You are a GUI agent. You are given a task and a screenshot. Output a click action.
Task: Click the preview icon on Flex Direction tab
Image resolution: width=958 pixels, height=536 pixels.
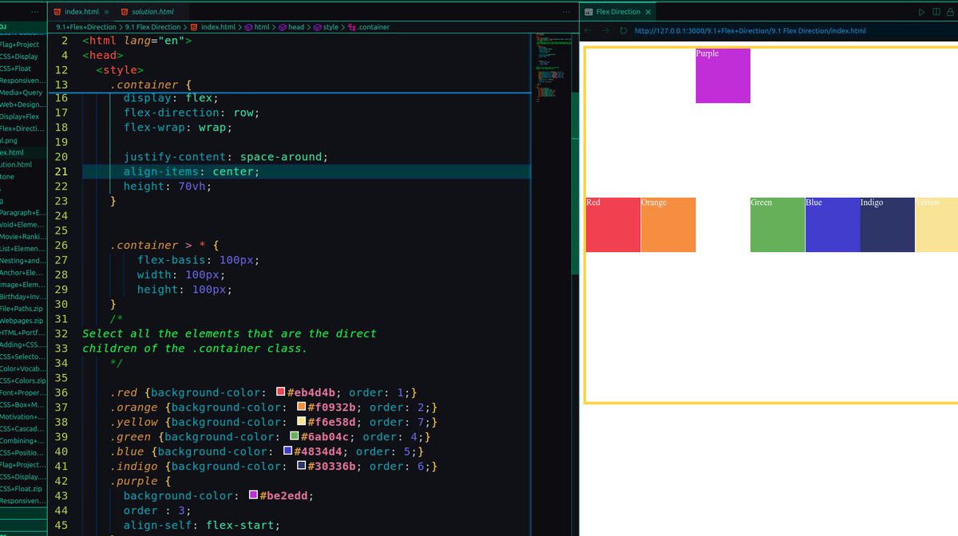click(x=588, y=12)
